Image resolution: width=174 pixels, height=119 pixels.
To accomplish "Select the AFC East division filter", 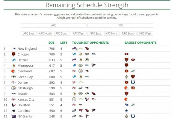I will click(29, 34).
